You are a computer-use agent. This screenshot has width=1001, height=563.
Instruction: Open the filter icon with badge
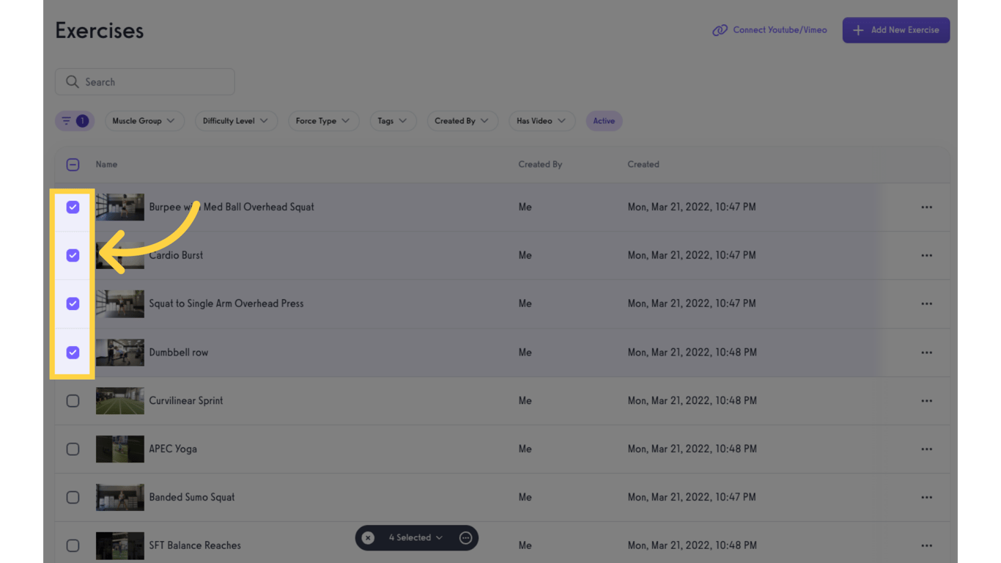click(x=74, y=121)
